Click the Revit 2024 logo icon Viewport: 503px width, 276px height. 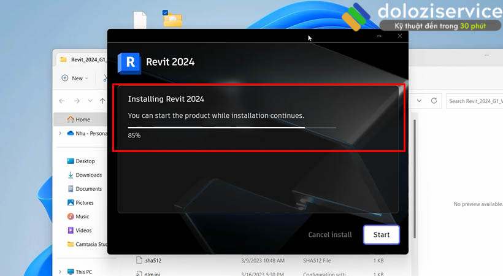(x=129, y=63)
